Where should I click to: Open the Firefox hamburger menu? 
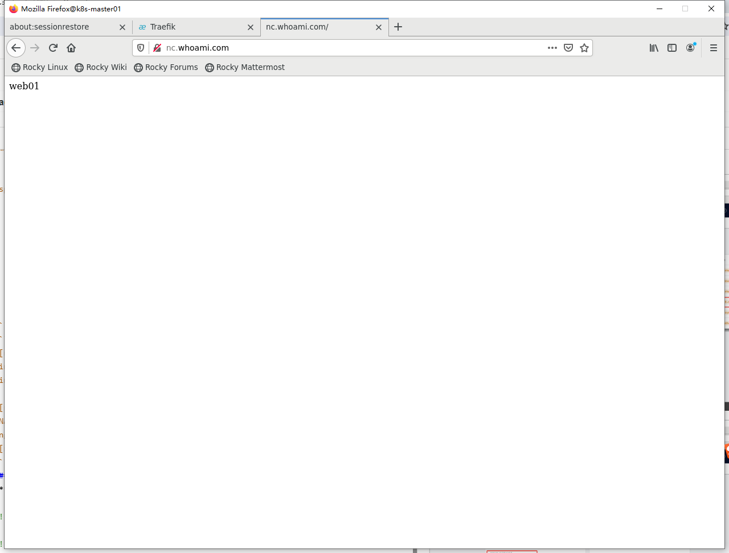click(x=714, y=48)
